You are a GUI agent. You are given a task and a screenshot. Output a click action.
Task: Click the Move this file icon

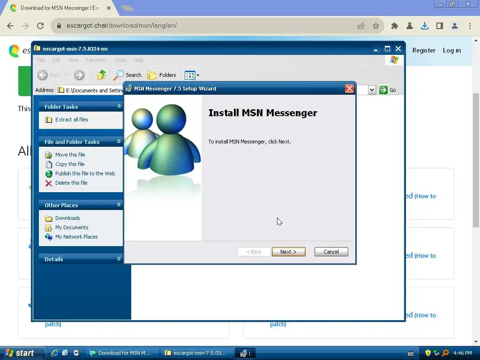[48, 155]
